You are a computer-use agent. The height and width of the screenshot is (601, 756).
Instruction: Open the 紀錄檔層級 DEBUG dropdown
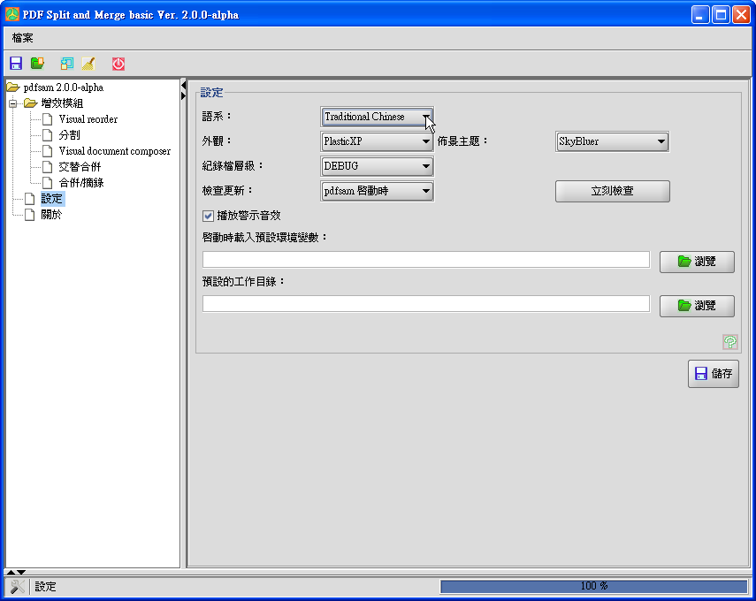click(377, 166)
